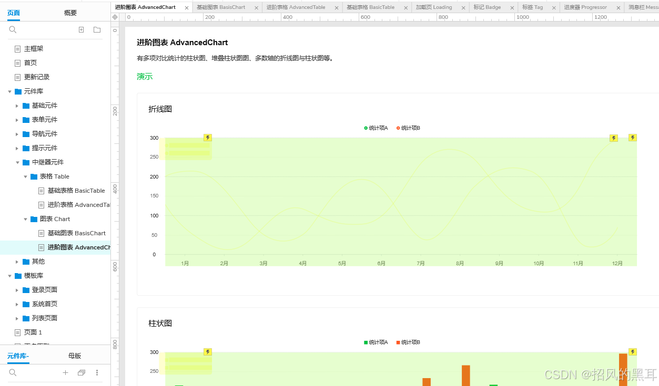Select the 柱状图 title text
659x386 pixels.
[160, 324]
